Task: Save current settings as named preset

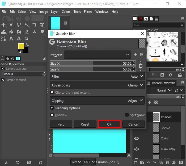Action: click(x=136, y=55)
